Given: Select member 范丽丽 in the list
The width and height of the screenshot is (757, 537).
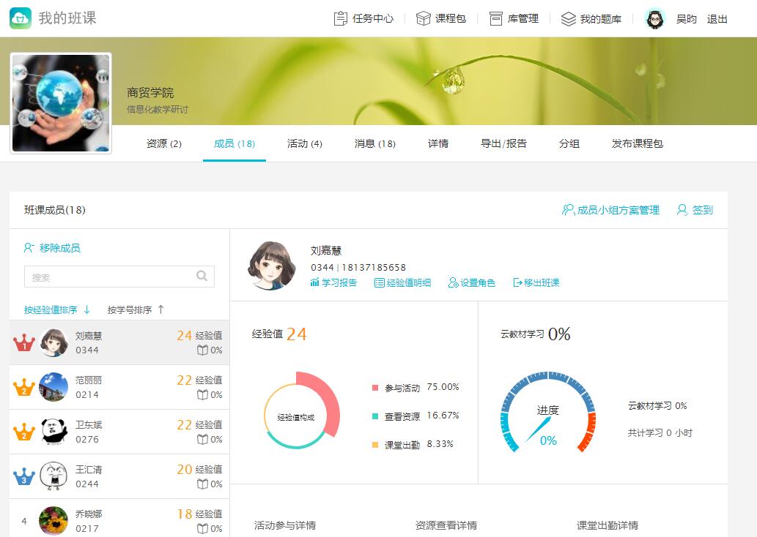Looking at the screenshot, I should pos(119,387).
